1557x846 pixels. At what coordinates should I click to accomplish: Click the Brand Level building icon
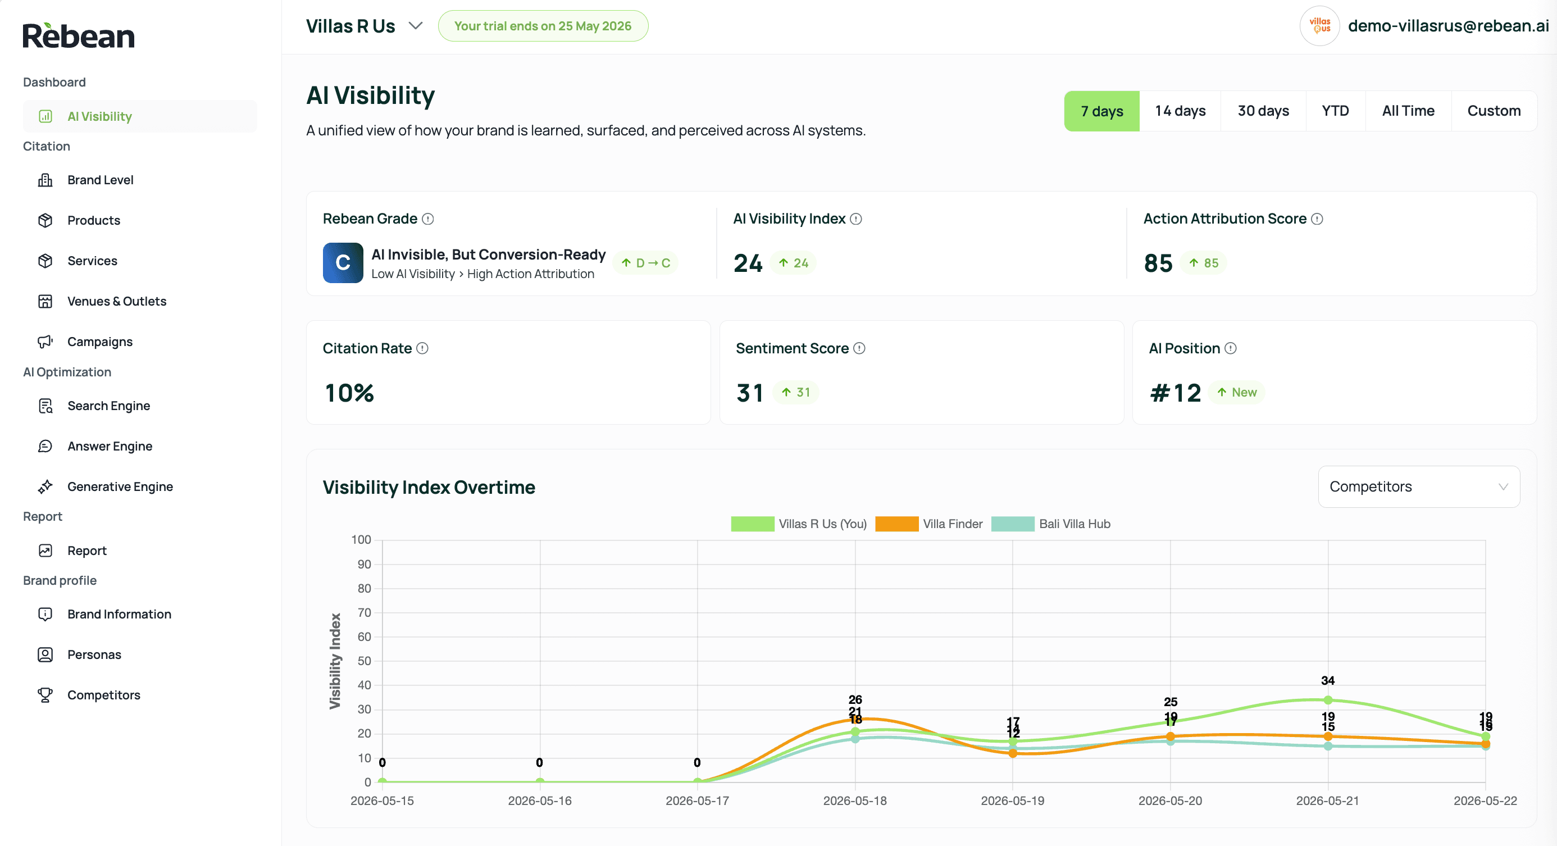click(45, 180)
